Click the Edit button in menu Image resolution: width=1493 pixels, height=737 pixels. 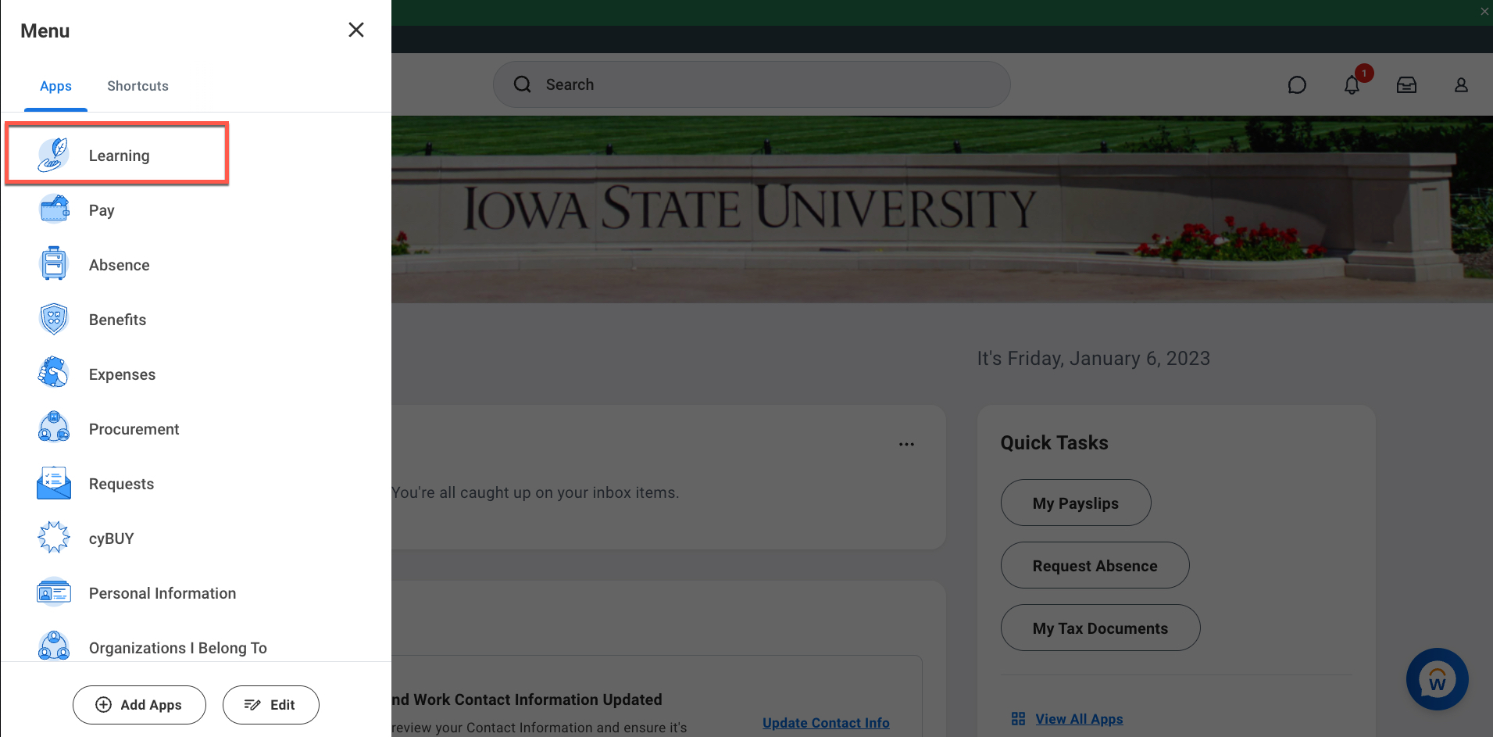tap(270, 705)
